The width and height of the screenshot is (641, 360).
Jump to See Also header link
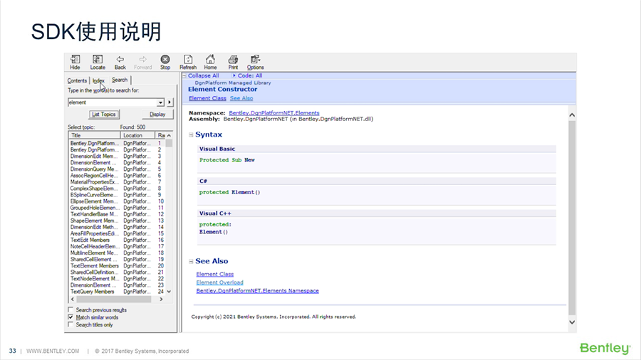click(x=241, y=98)
